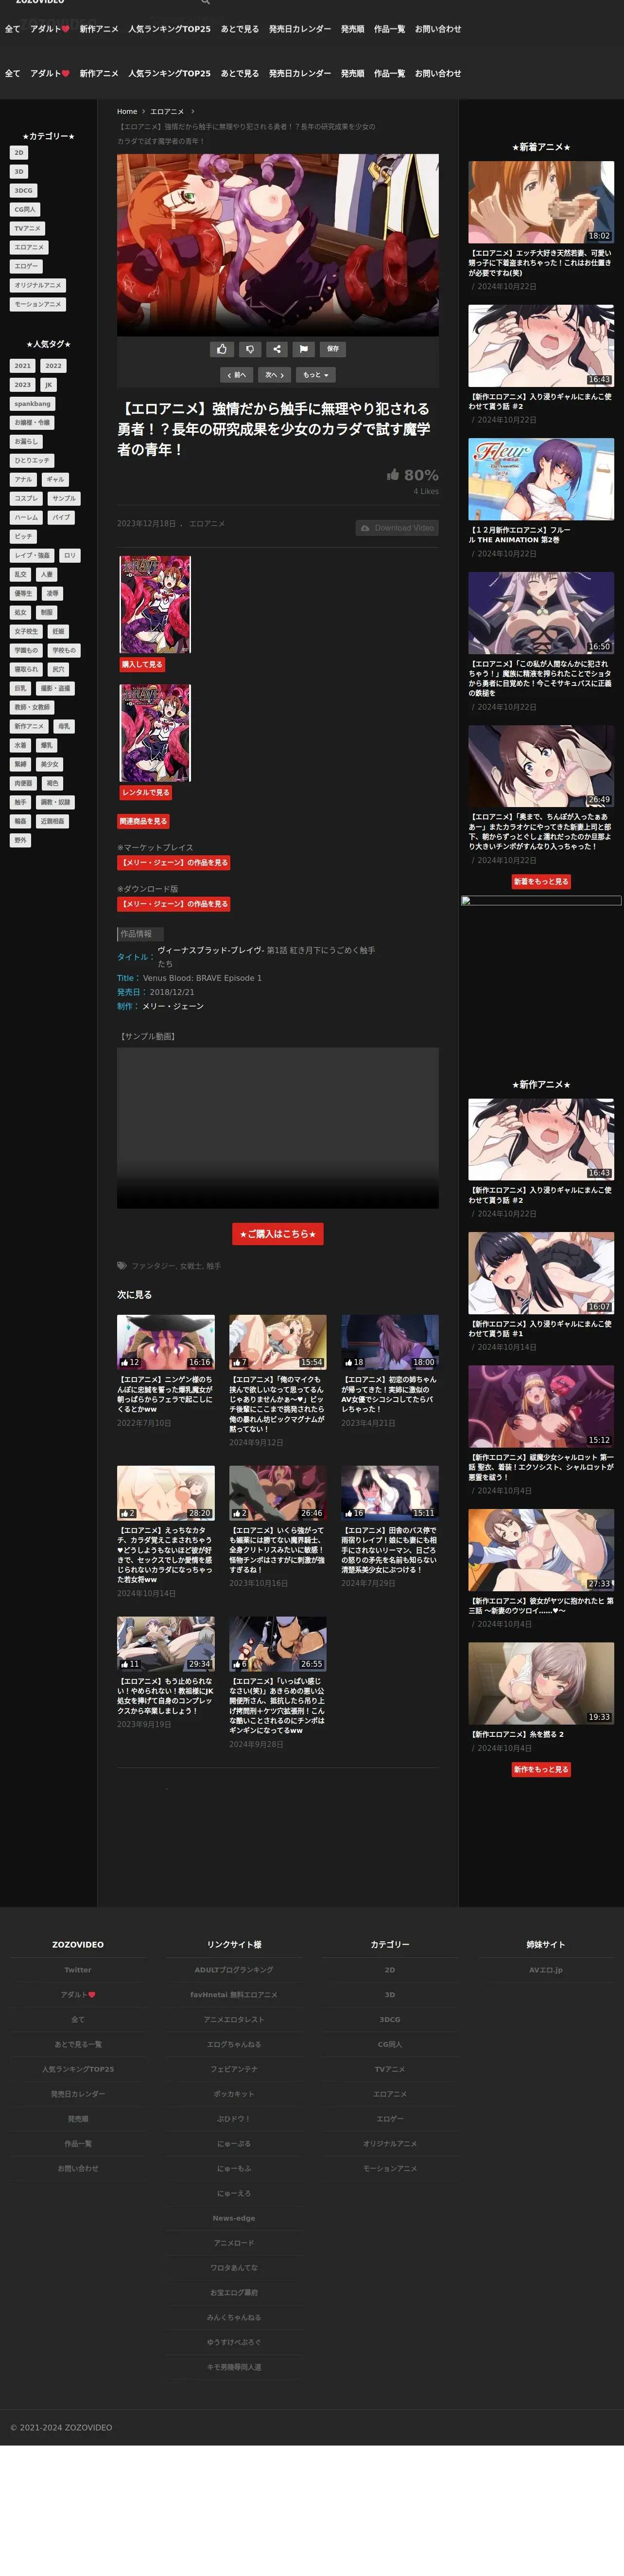
Task: Click the 保存 save button under the player
Action: pyautogui.click(x=332, y=349)
